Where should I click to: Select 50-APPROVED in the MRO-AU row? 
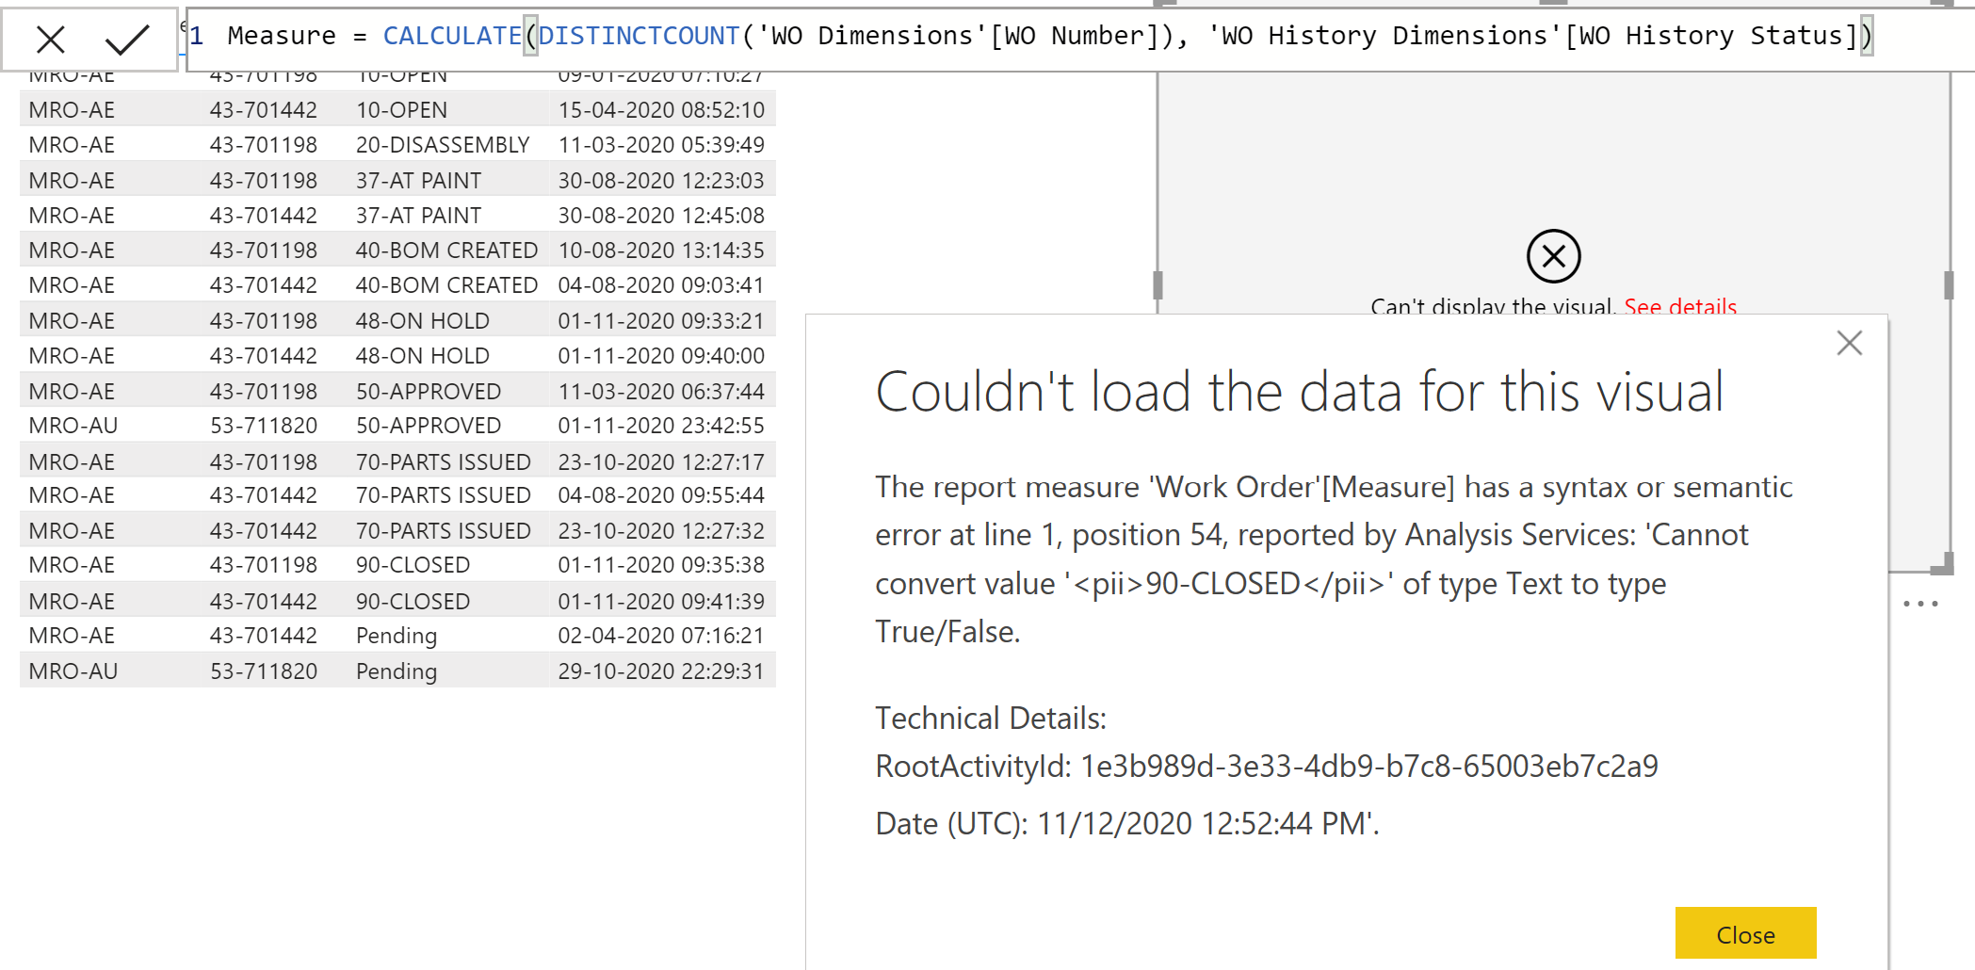[429, 426]
